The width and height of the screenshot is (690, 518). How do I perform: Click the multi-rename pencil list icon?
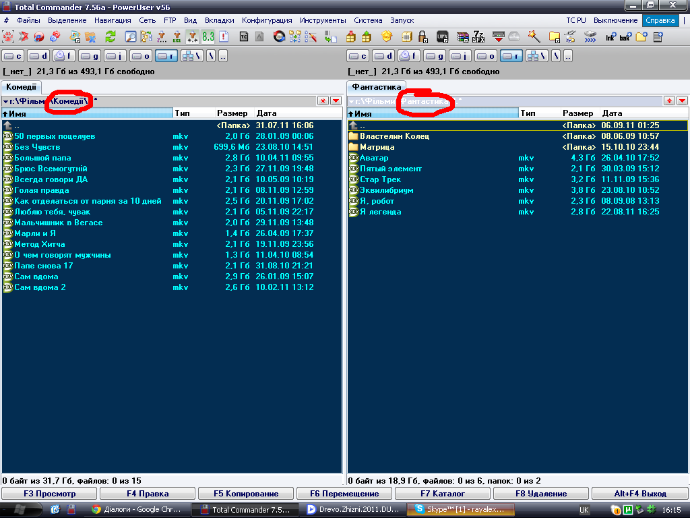pos(311,36)
